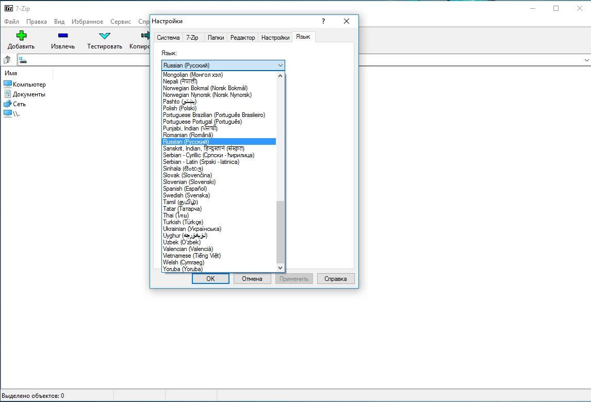This screenshot has width=591, height=402.
Task: Click the Тестировать checkmark icon
Action: pos(104,36)
